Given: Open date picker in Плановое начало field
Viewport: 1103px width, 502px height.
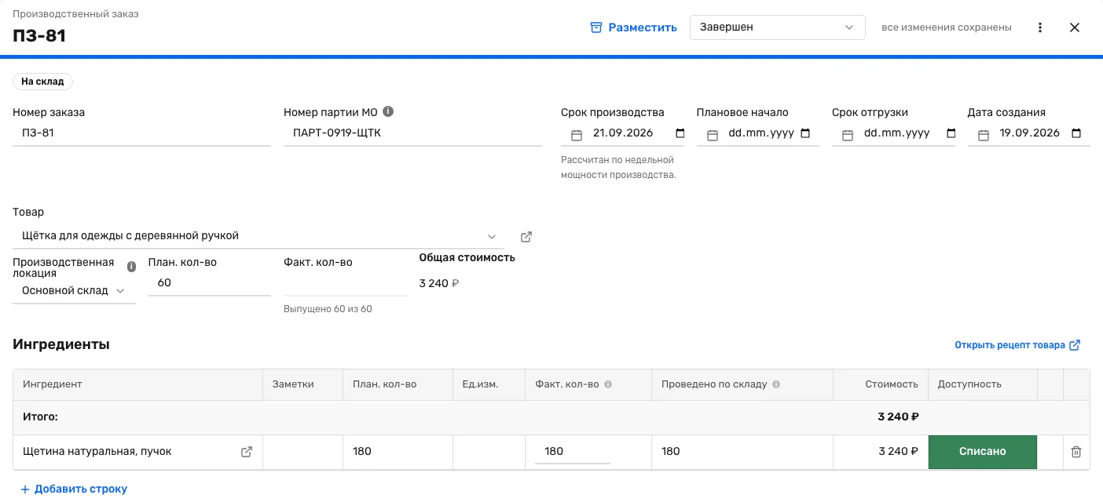Looking at the screenshot, I should 805,133.
